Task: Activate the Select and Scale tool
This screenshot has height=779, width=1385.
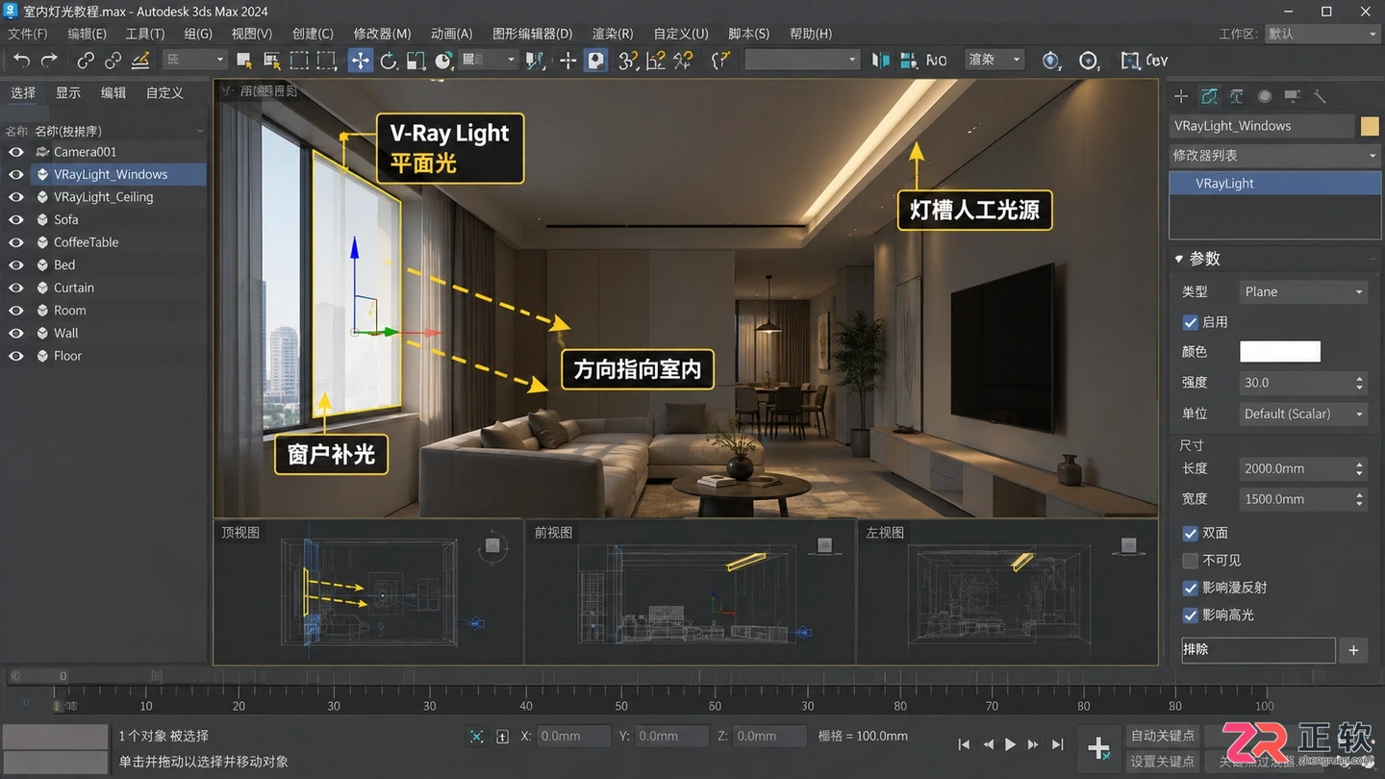Action: pyautogui.click(x=415, y=61)
